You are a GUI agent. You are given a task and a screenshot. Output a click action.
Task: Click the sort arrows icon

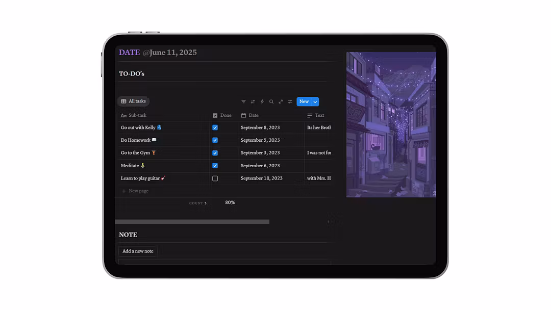[253, 101]
